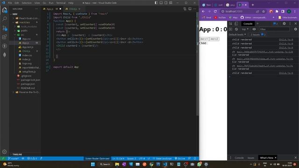299x168 pixels.
Task: Expand the Reverse-the-To-D... folder
Action: (x=27, y=92)
